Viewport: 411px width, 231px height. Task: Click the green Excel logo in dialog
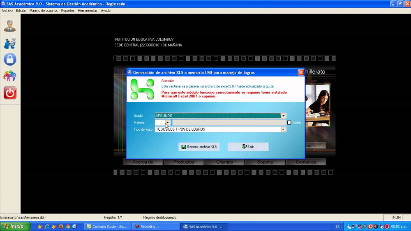(142, 89)
